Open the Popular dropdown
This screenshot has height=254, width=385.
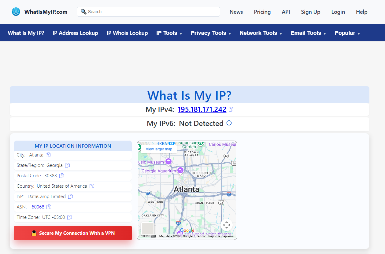point(347,33)
